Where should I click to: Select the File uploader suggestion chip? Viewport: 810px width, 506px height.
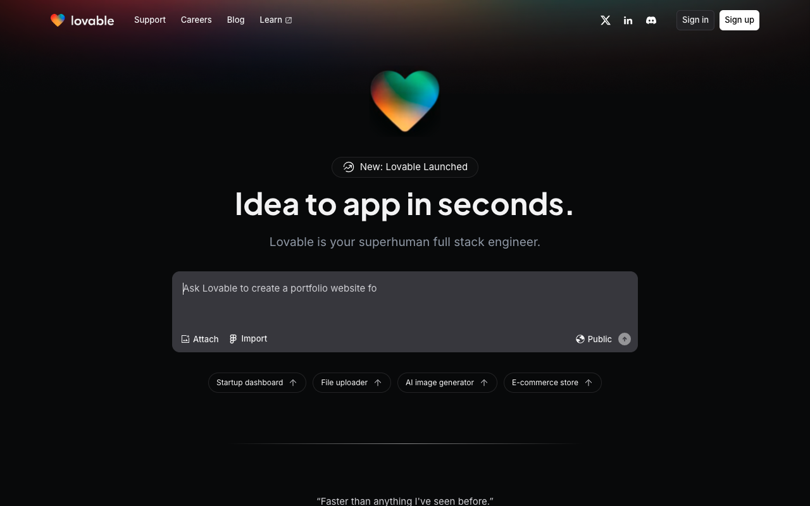pyautogui.click(x=352, y=383)
